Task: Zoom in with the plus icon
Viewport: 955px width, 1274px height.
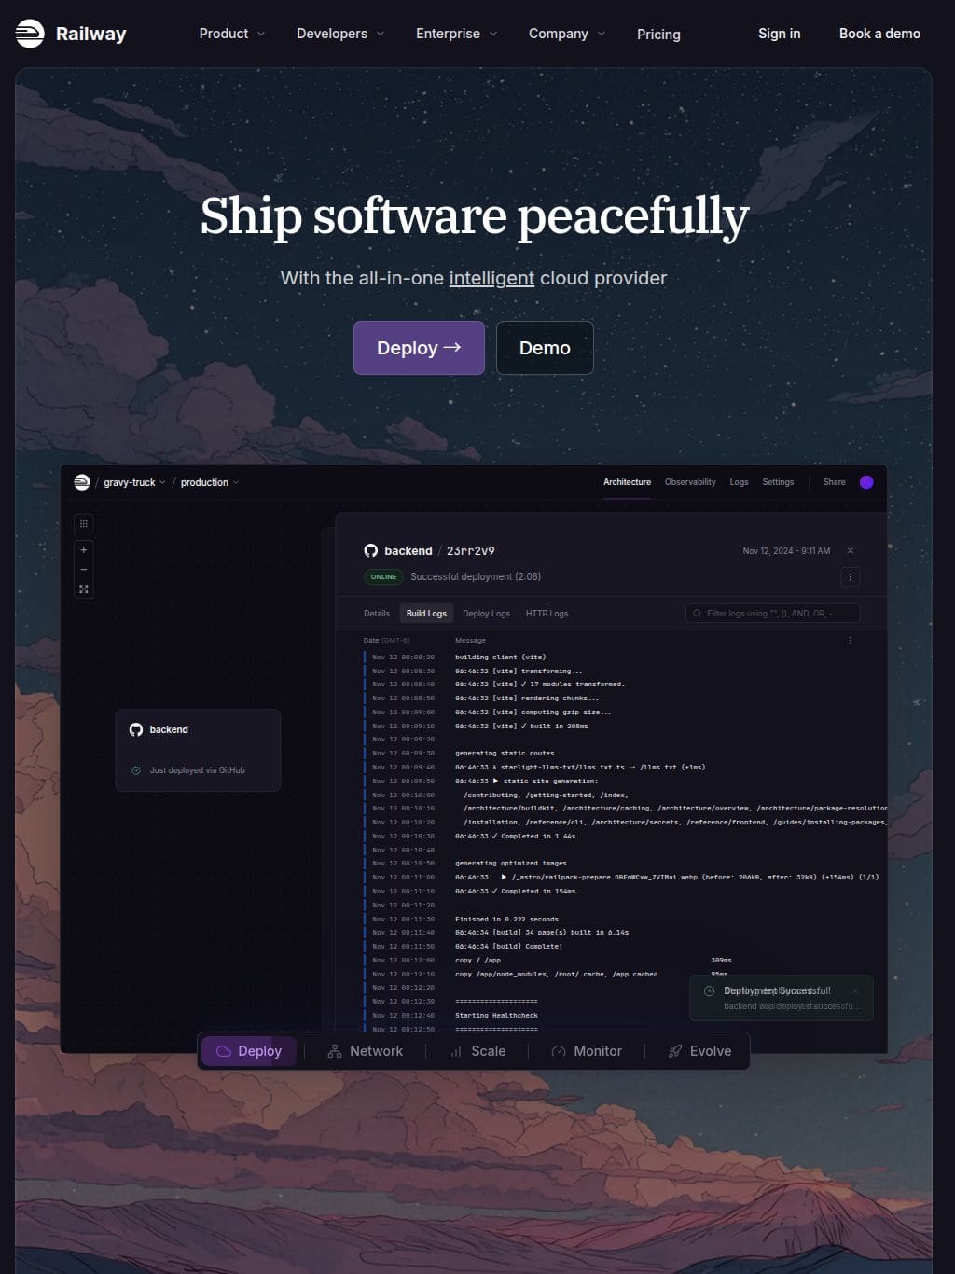Action: 83,550
